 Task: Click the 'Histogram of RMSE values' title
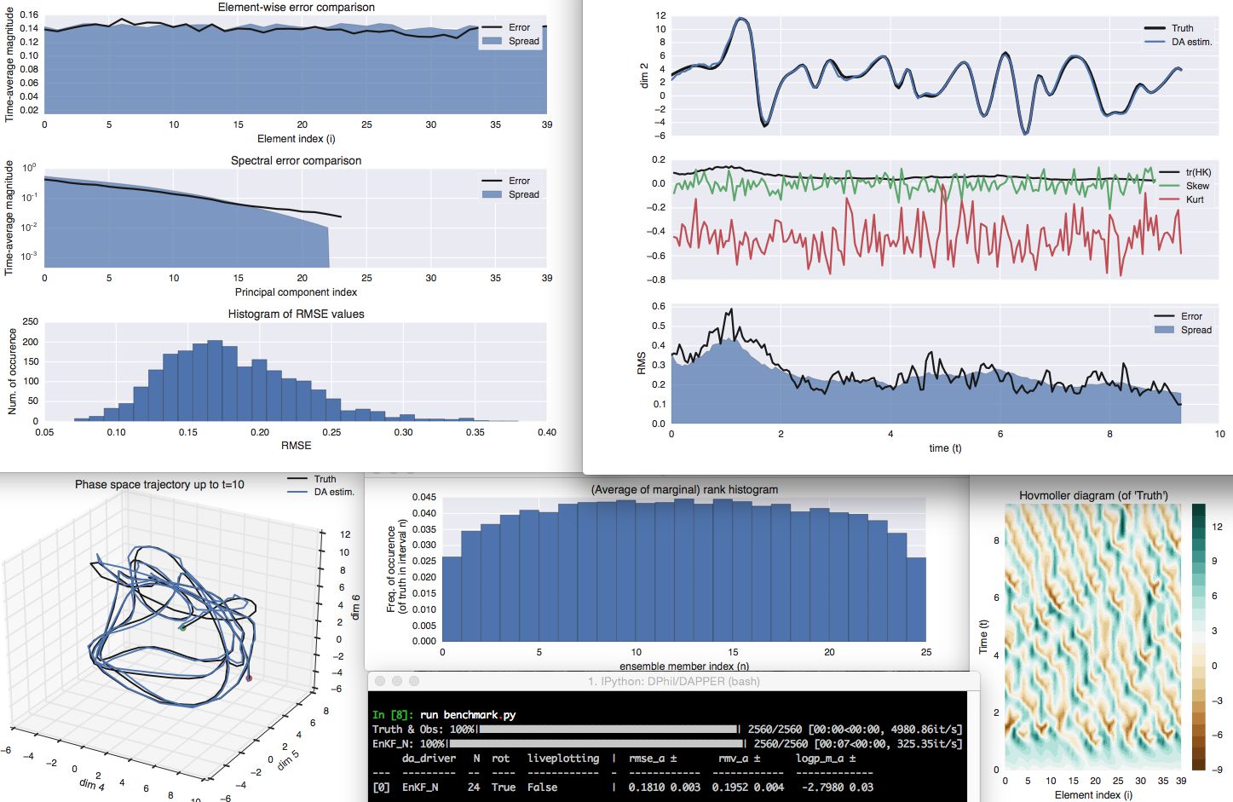[296, 314]
